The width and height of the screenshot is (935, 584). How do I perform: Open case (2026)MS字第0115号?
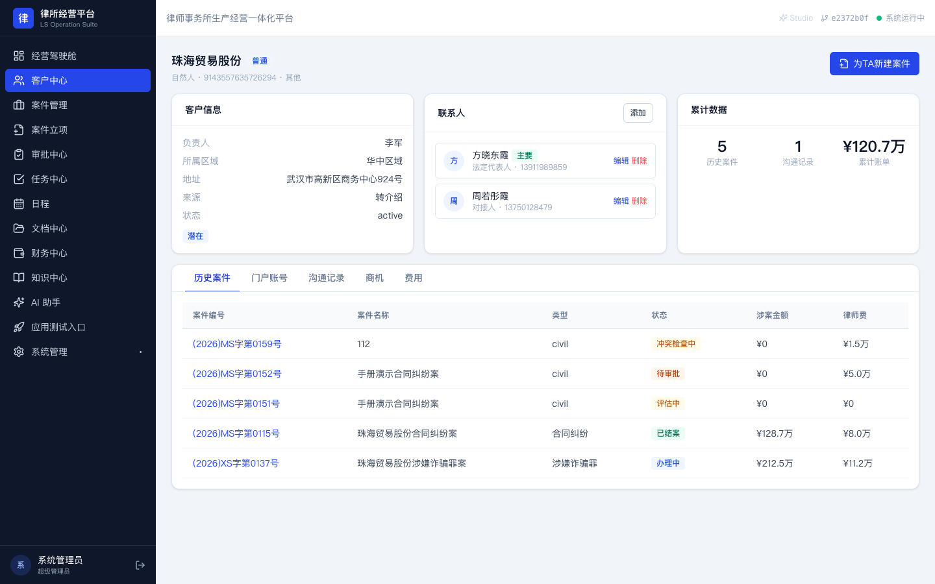236,433
